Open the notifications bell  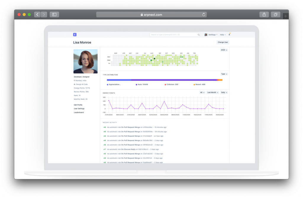[x=229, y=35]
